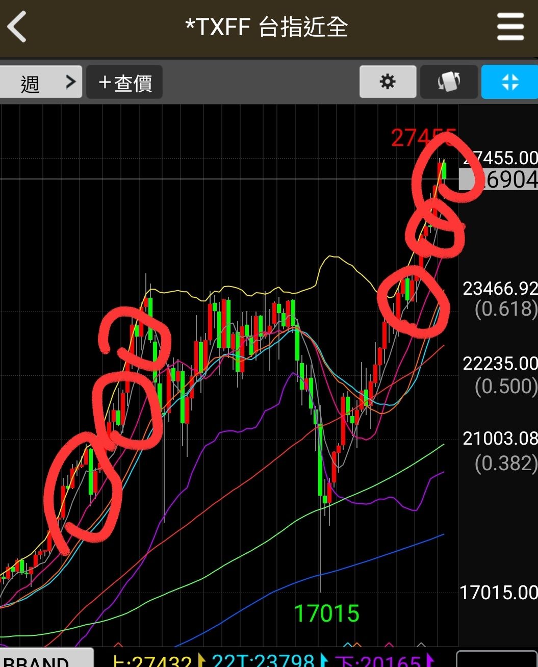Go back using the left arrow
538x667 pixels.
[16, 27]
